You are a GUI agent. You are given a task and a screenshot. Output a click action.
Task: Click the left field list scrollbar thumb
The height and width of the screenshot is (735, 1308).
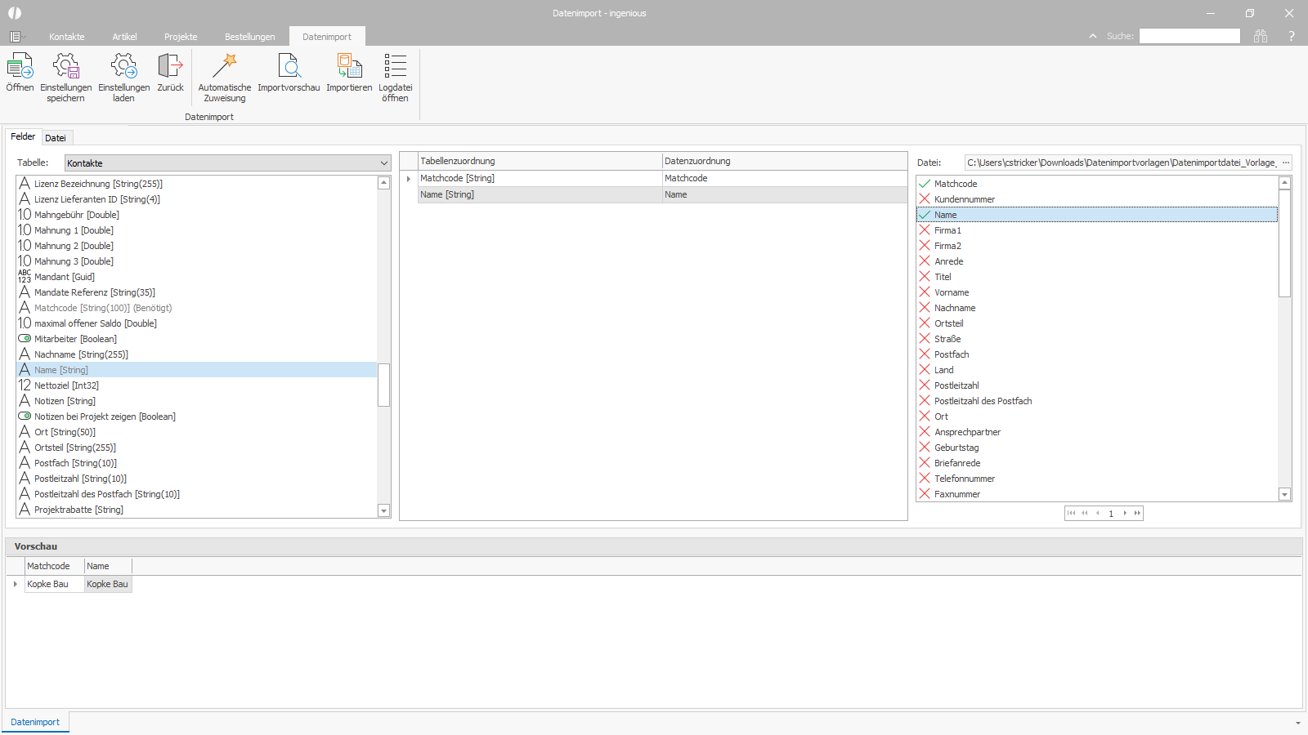[x=383, y=385]
